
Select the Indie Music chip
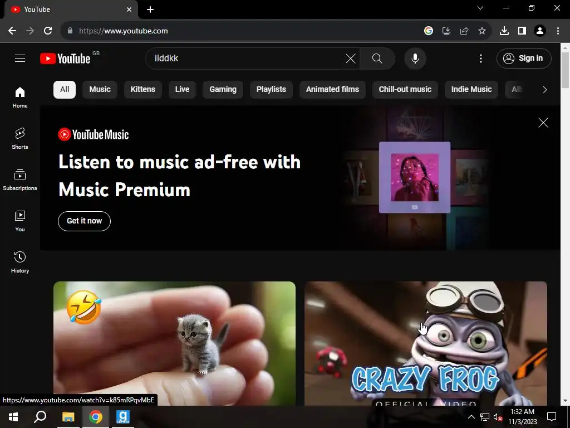coord(471,90)
